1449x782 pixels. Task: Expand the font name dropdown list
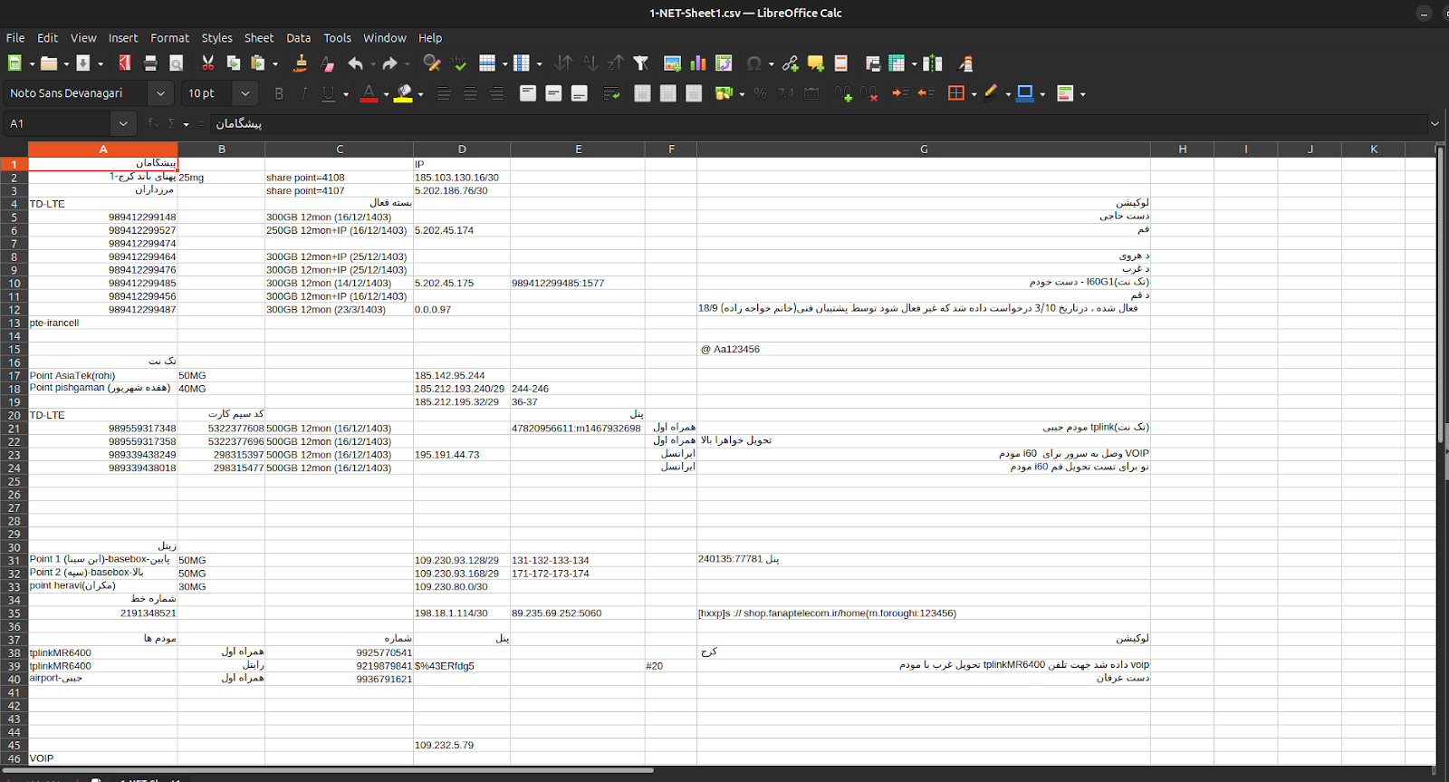pos(160,93)
